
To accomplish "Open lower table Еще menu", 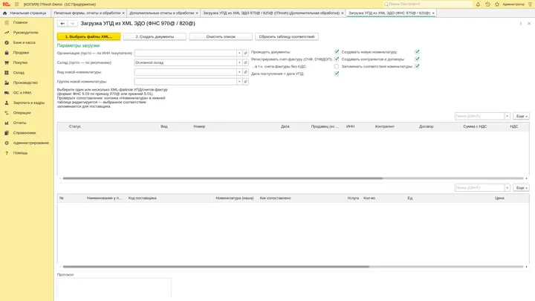I will click(x=521, y=188).
